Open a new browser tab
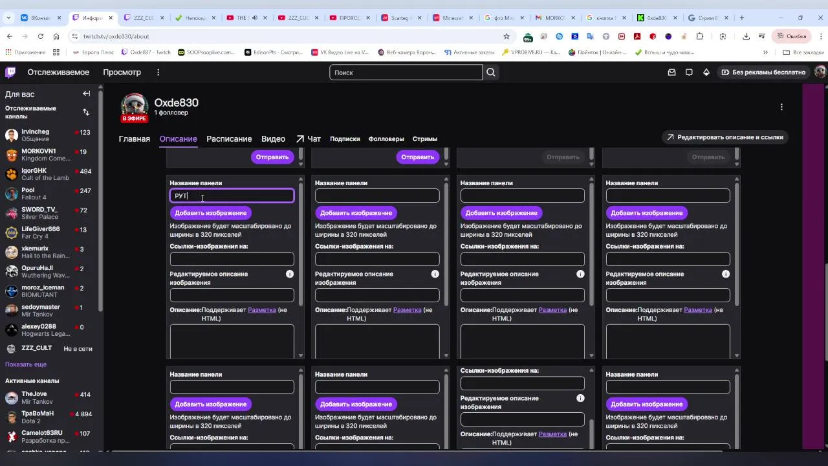This screenshot has width=828, height=466. [x=742, y=17]
